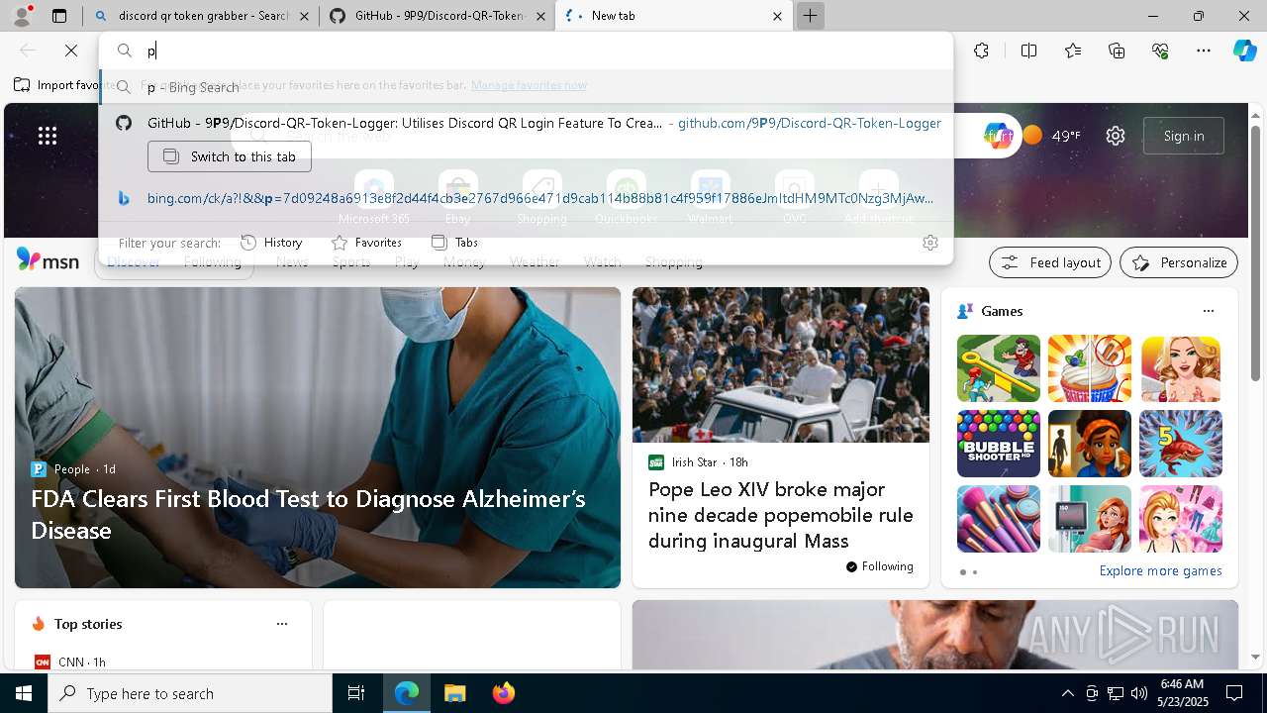1267x713 pixels.
Task: Click the Windows Start button
Action: pyautogui.click(x=24, y=693)
